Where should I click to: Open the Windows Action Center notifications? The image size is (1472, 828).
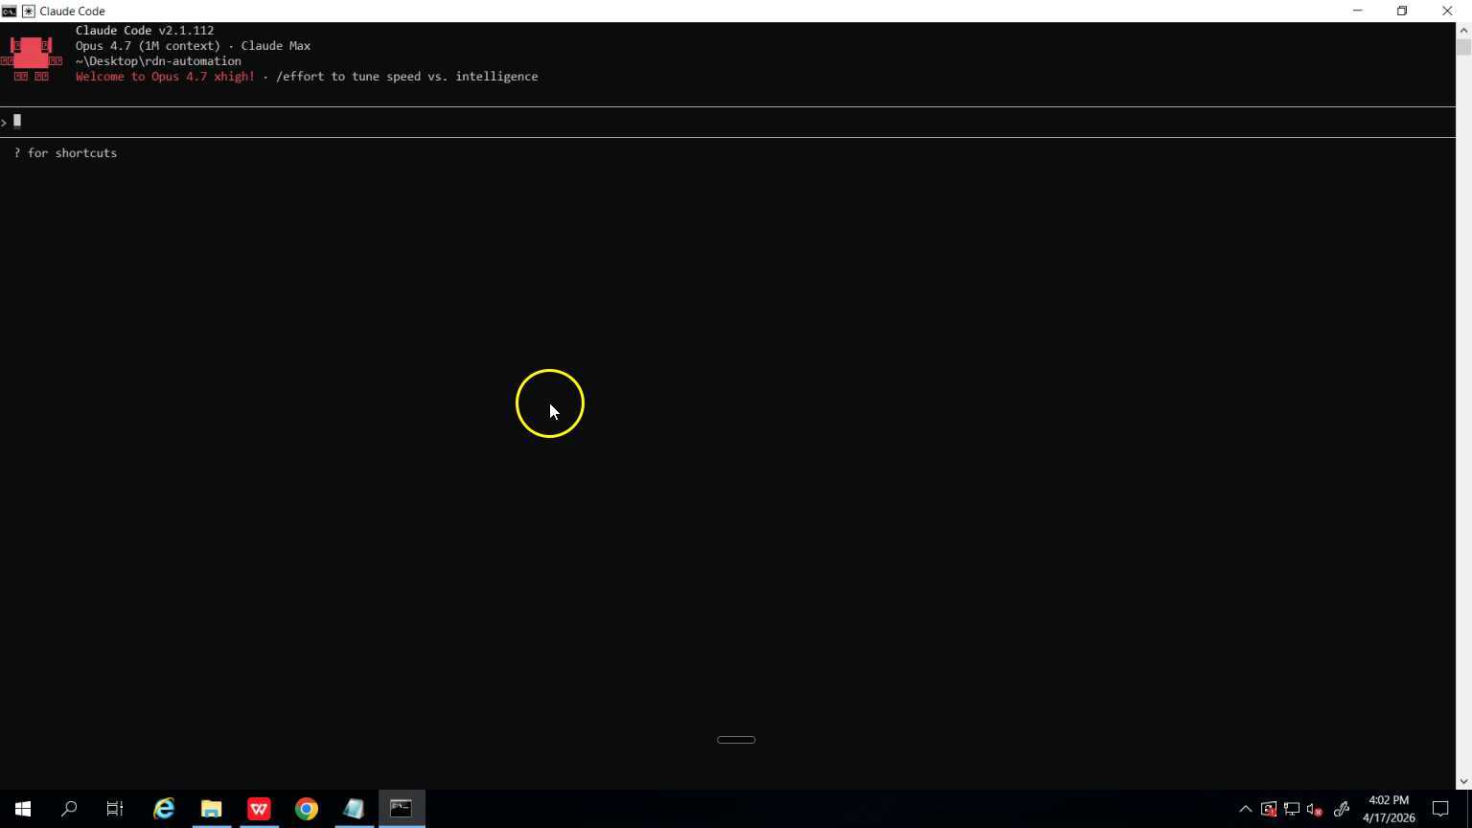tap(1440, 809)
